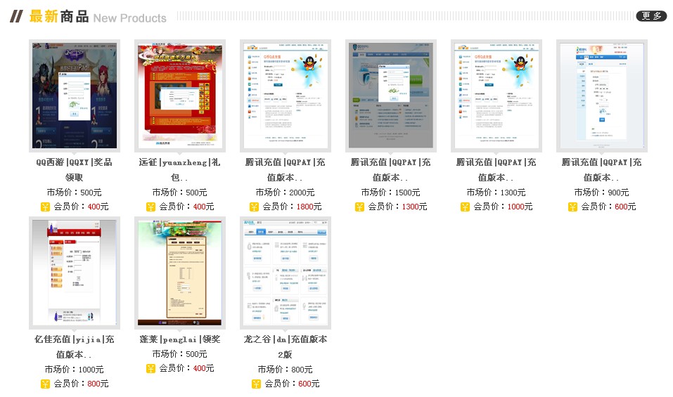Viewport: 673px width, 397px height.
Task: Click yen icon beside 蓬莱 member price
Action: tap(150, 368)
